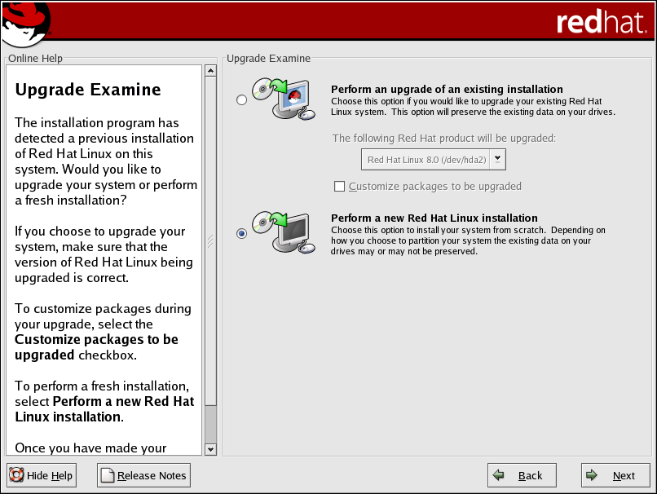Go Back to the previous installer screen
657x494 pixels.
[522, 475]
